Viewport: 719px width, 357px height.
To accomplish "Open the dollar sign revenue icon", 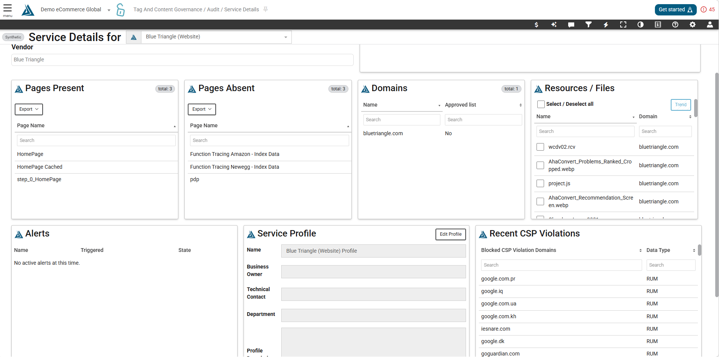I will (x=537, y=24).
